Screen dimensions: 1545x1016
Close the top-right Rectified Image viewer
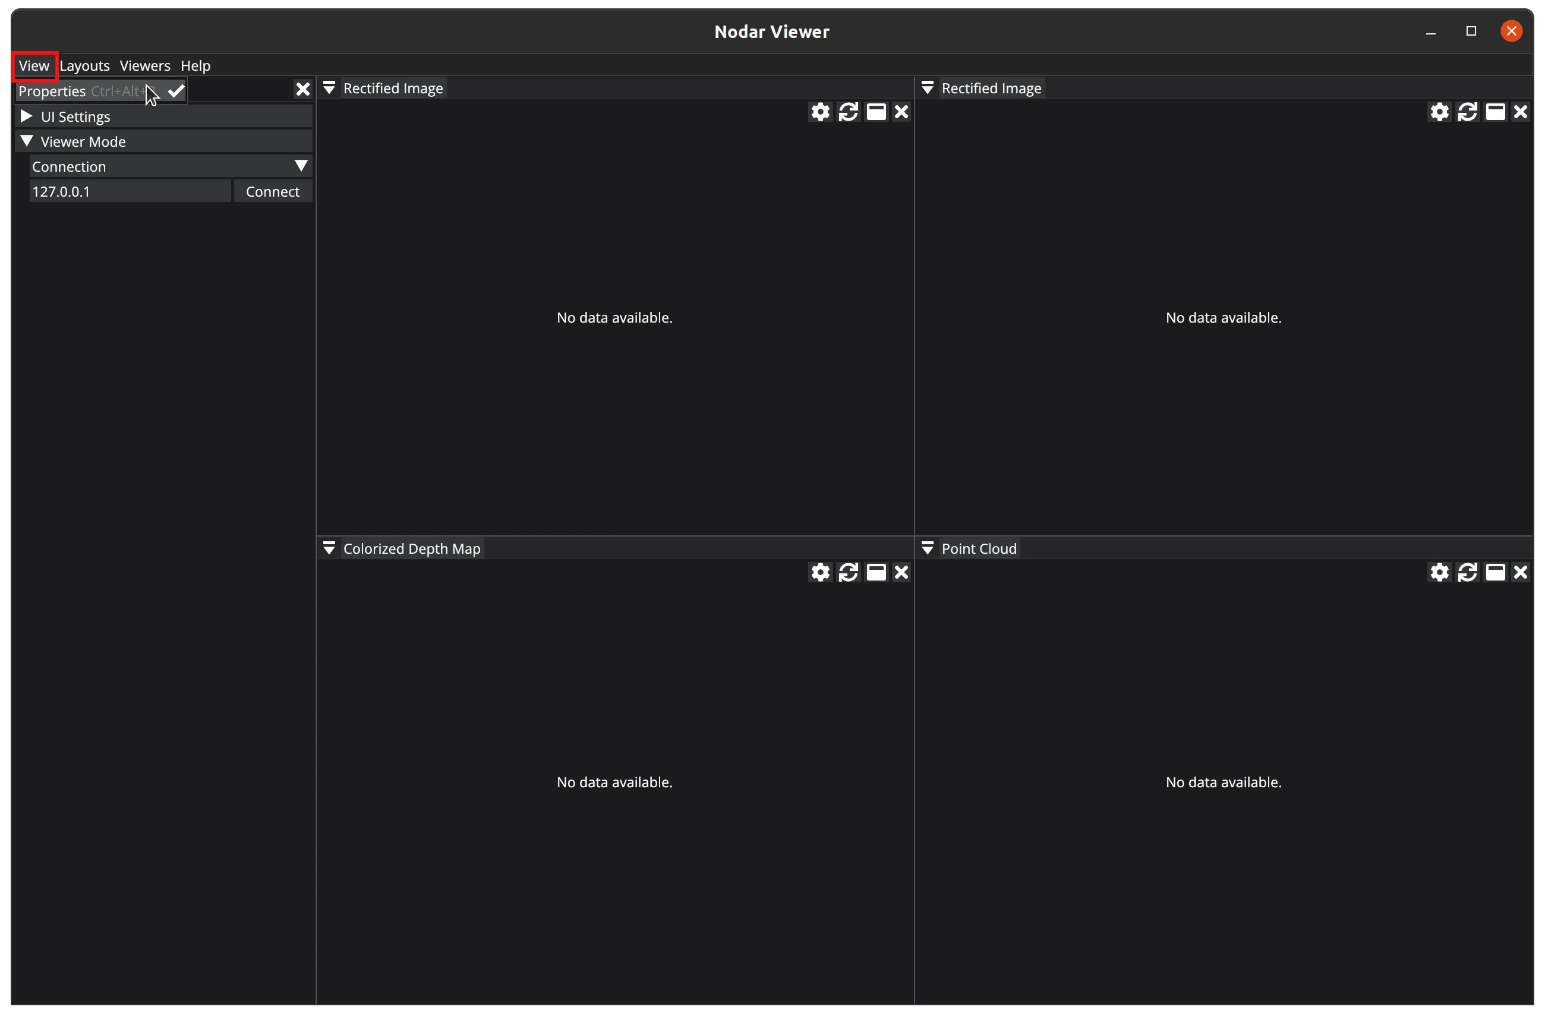click(x=1520, y=112)
